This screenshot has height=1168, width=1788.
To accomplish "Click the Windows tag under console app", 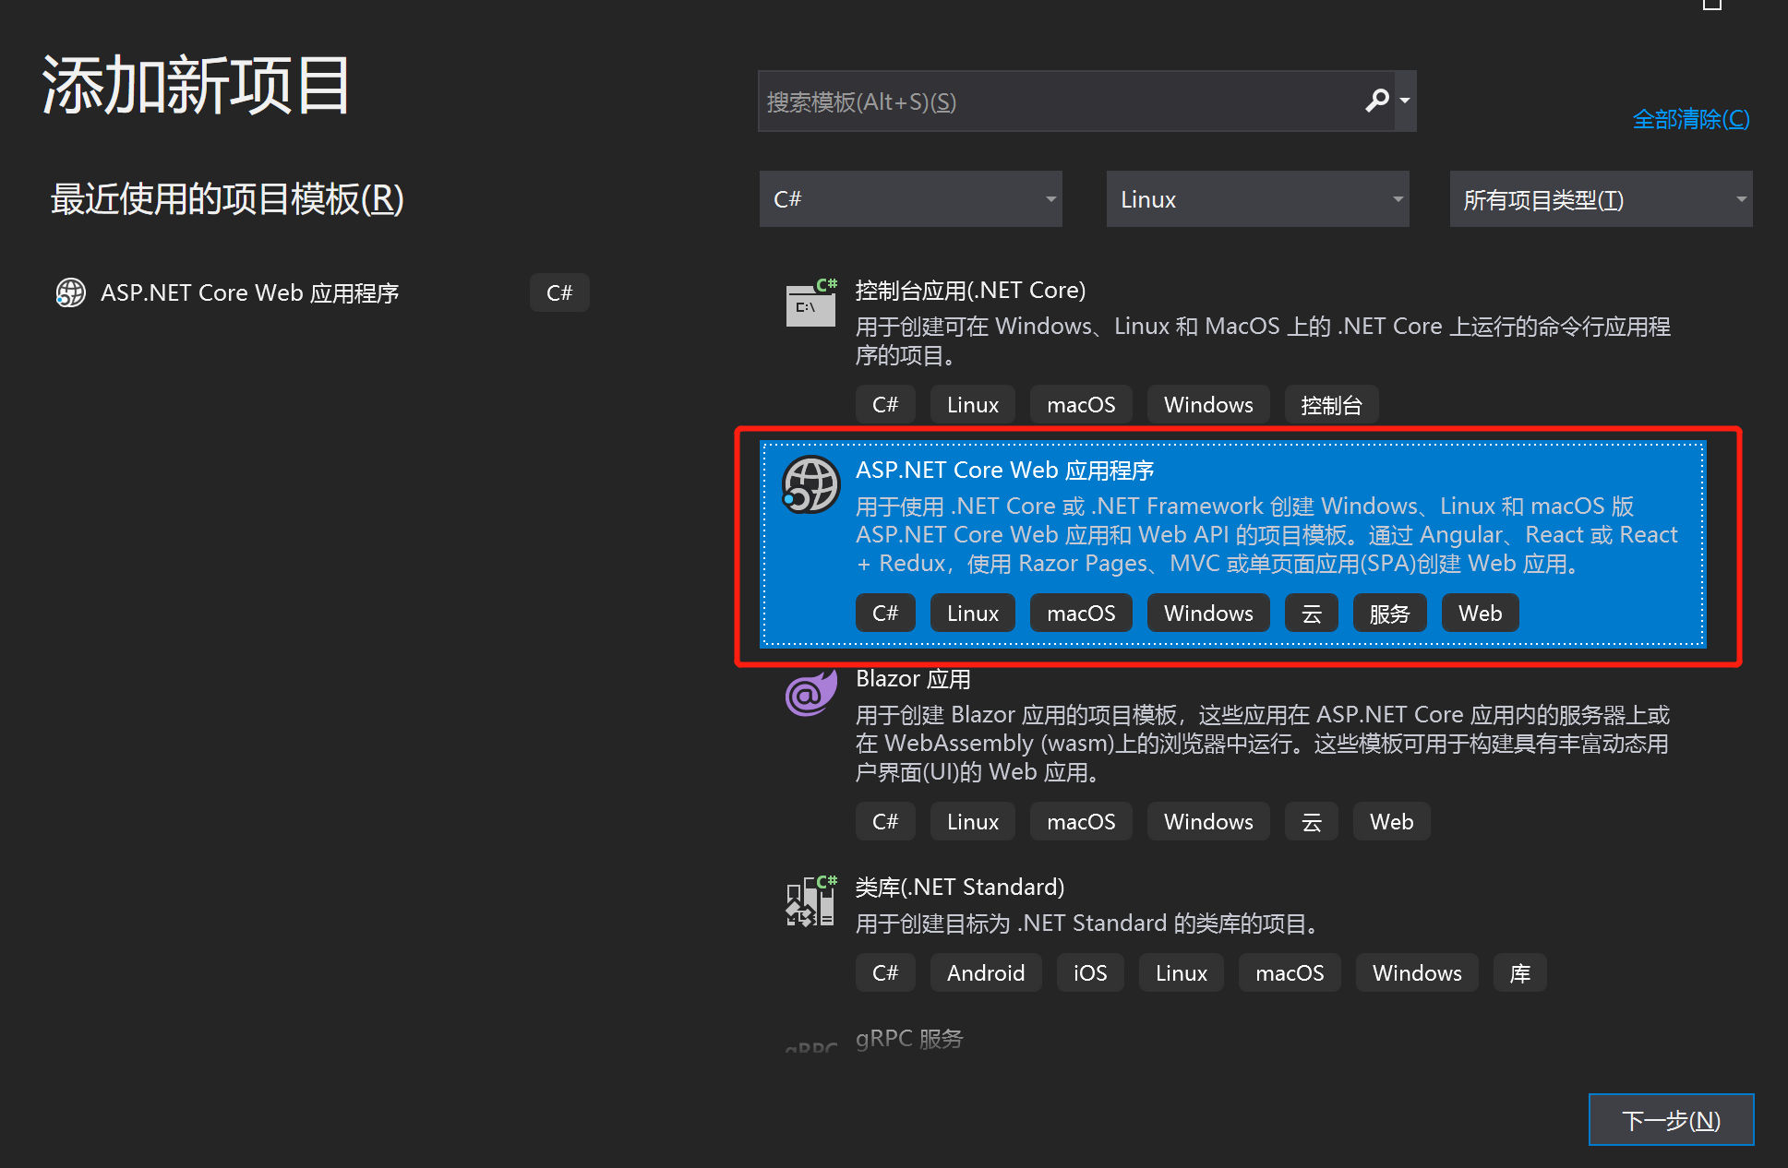I will (x=1208, y=405).
